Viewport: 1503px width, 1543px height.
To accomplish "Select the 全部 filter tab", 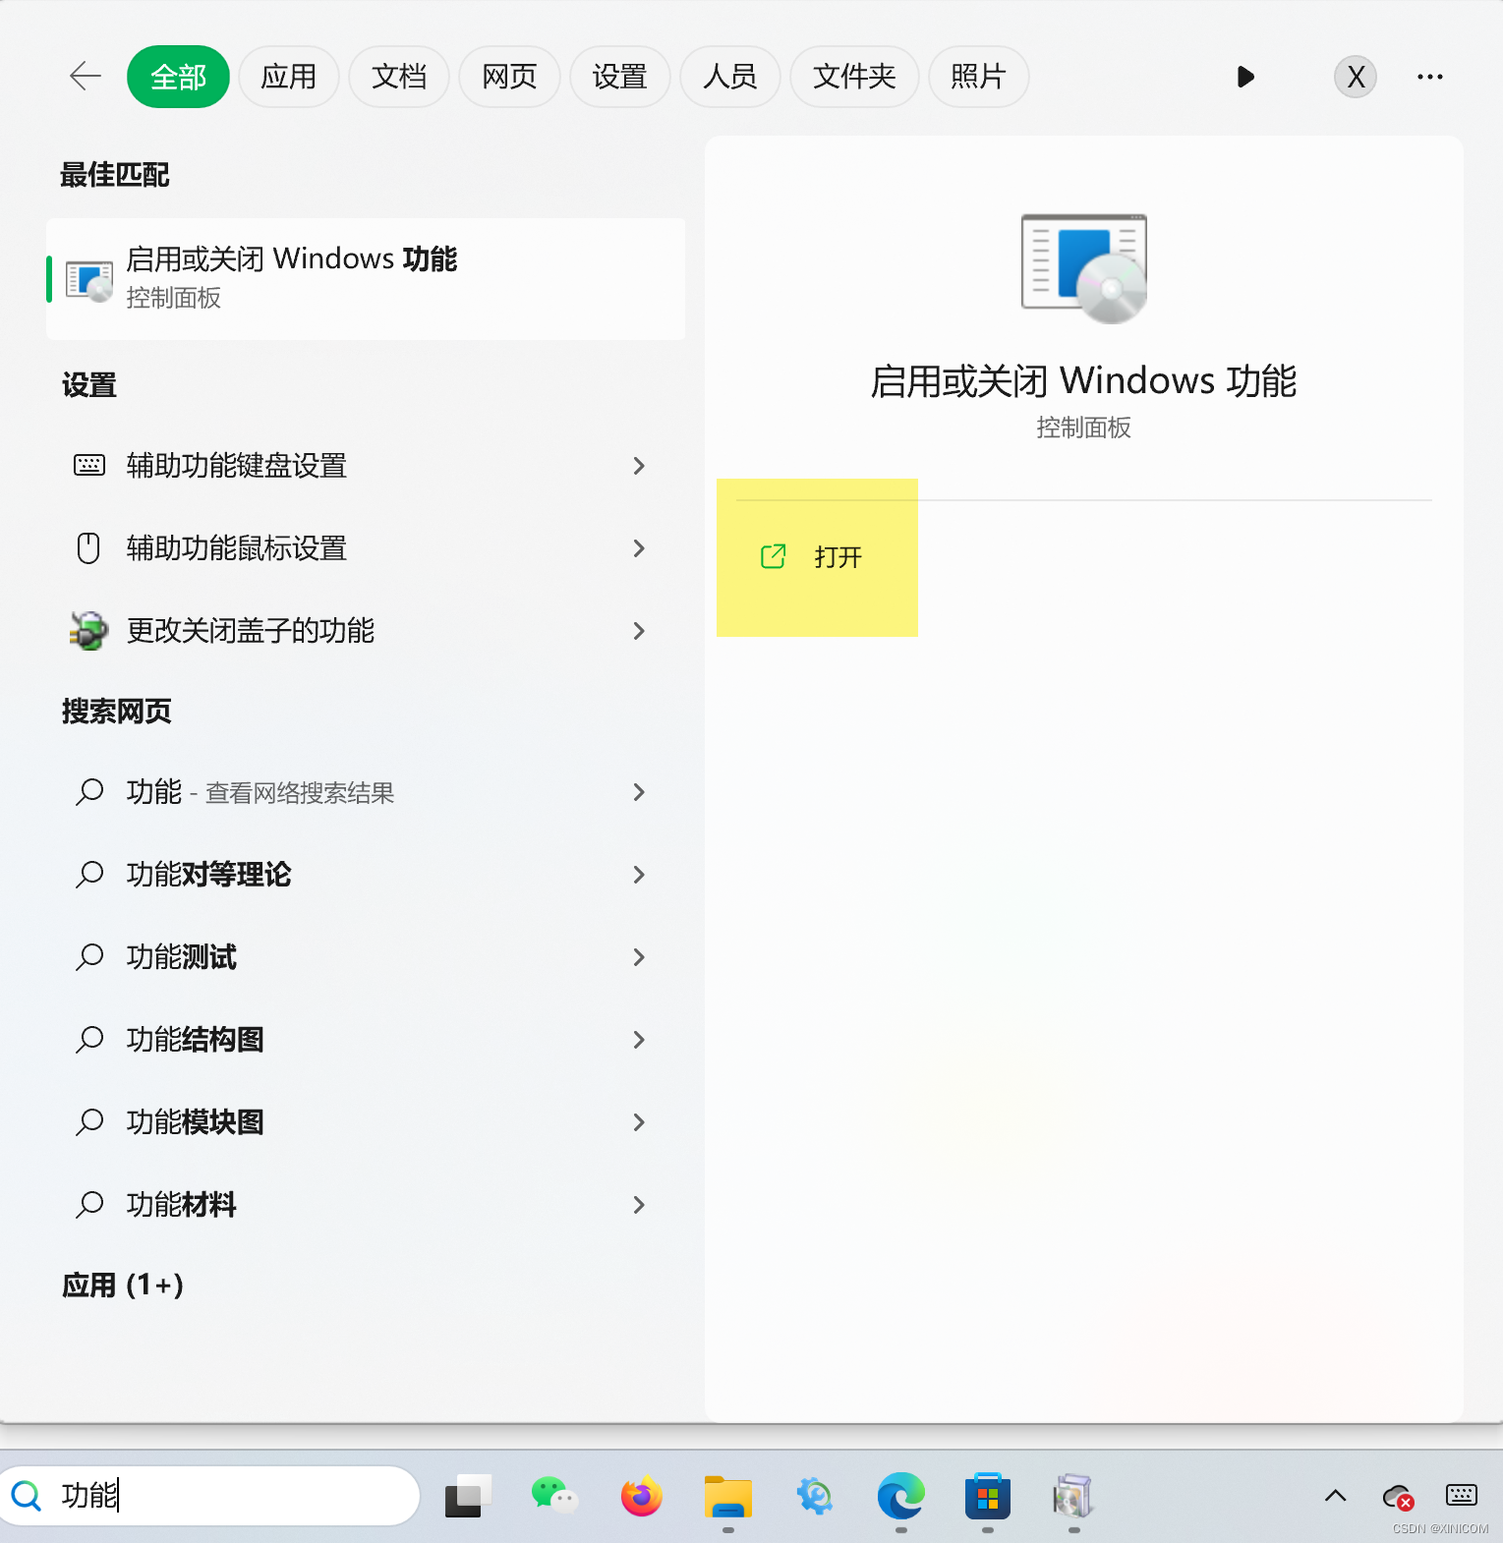I will 178,77.
